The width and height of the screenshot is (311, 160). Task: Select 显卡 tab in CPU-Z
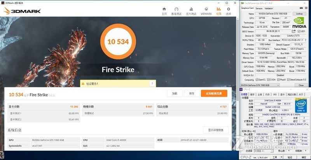point(282,94)
